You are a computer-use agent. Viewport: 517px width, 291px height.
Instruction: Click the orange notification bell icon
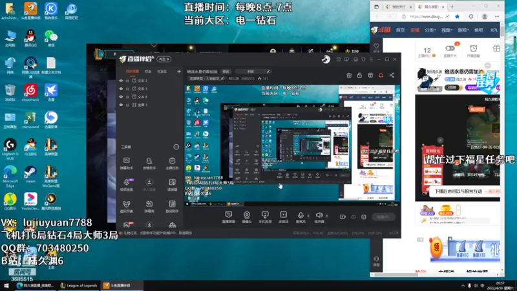click(x=381, y=76)
